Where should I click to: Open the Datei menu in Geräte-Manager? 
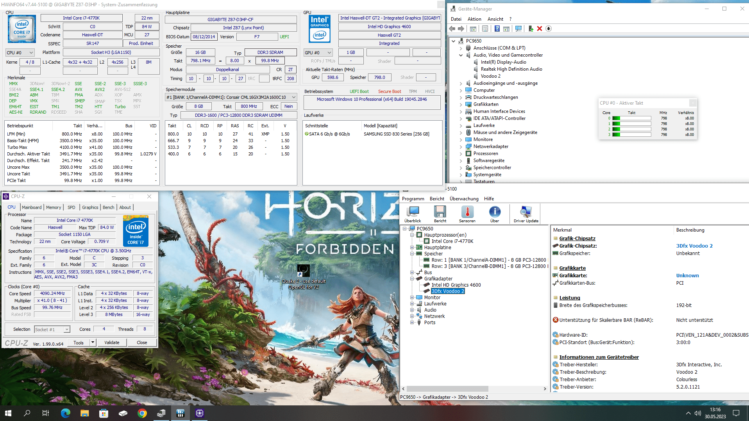tap(456, 19)
